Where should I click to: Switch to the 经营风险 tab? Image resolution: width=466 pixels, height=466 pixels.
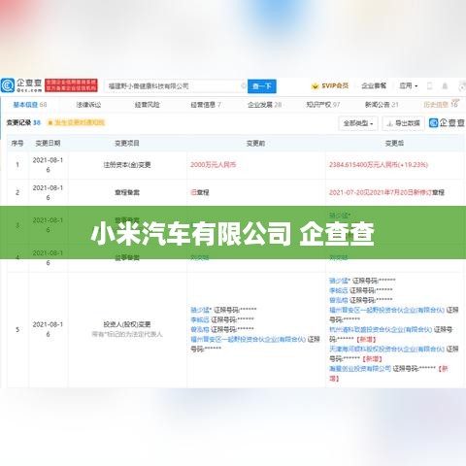[148, 105]
